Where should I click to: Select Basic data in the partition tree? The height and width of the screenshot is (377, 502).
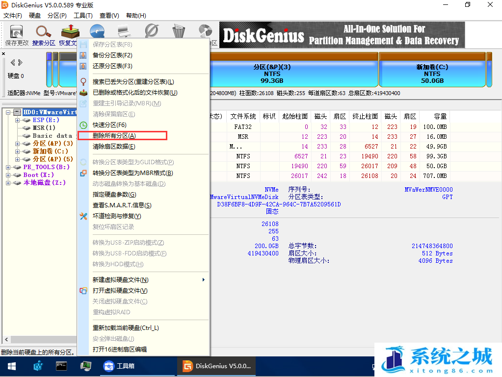52,136
